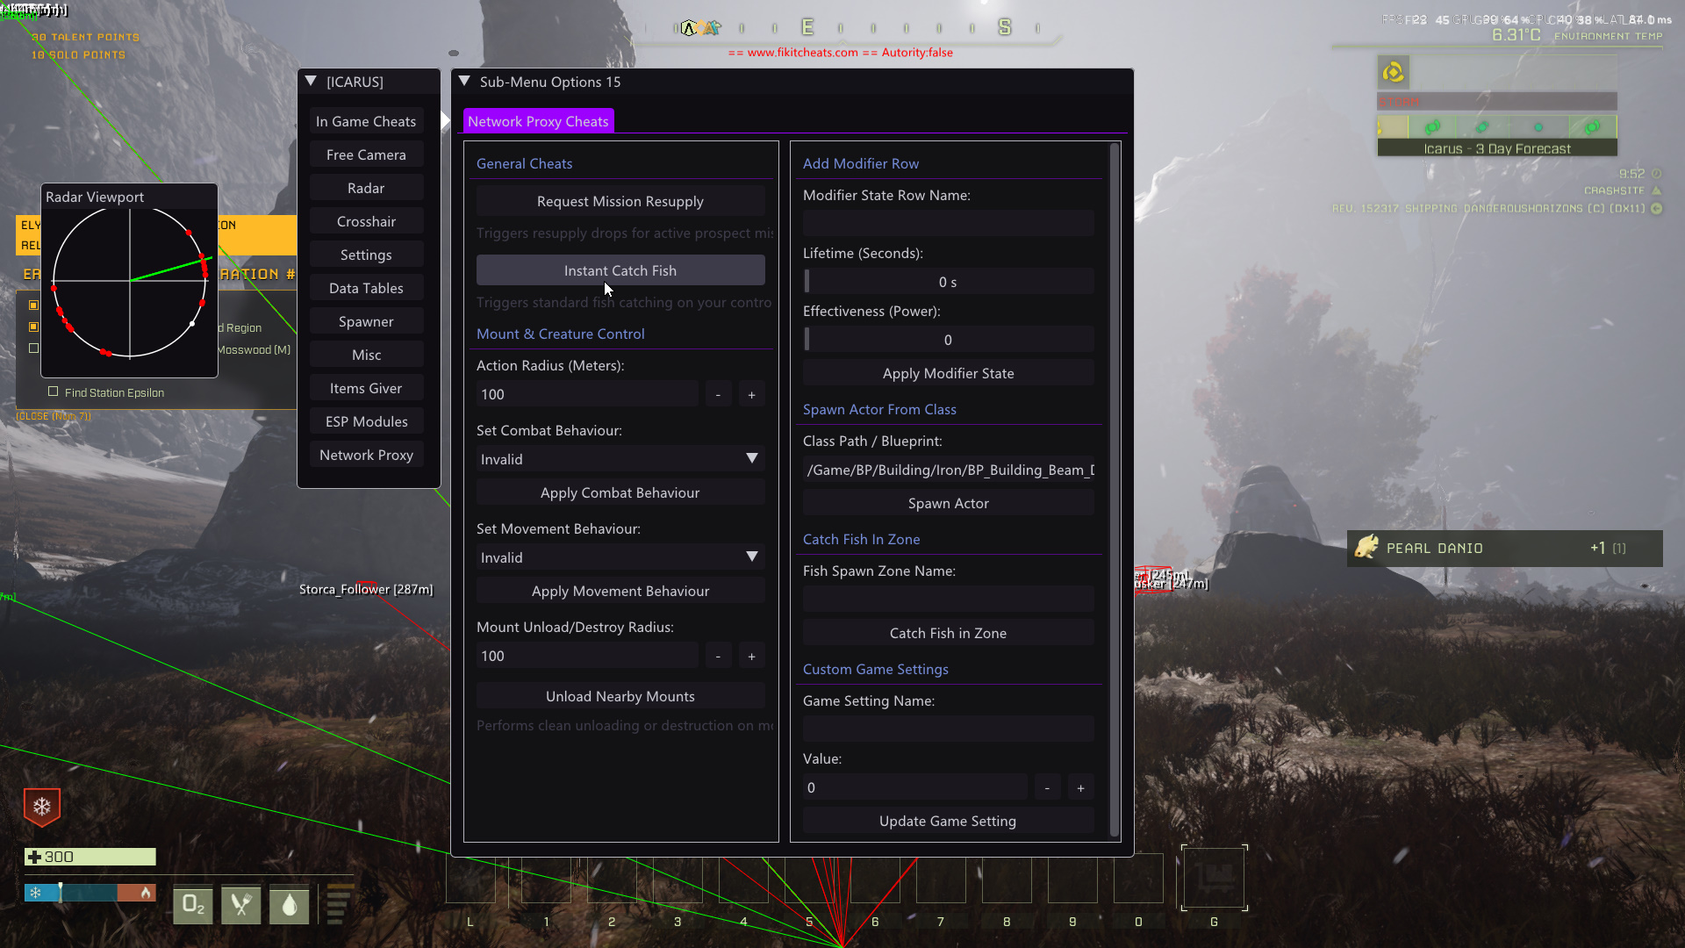The image size is (1685, 948).
Task: Click the oxygen O2 status icon
Action: (193, 905)
